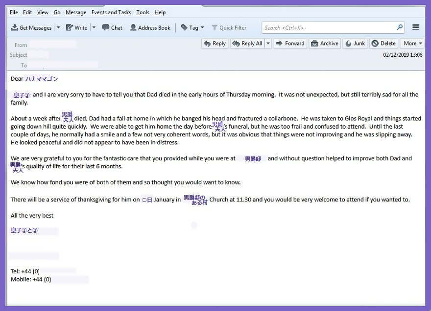Toggle the Quick Filter bar
431x311 pixels.
coord(229,28)
